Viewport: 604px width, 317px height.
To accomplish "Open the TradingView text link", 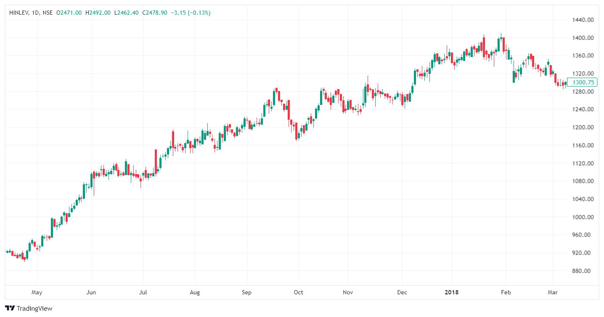I will [x=34, y=309].
